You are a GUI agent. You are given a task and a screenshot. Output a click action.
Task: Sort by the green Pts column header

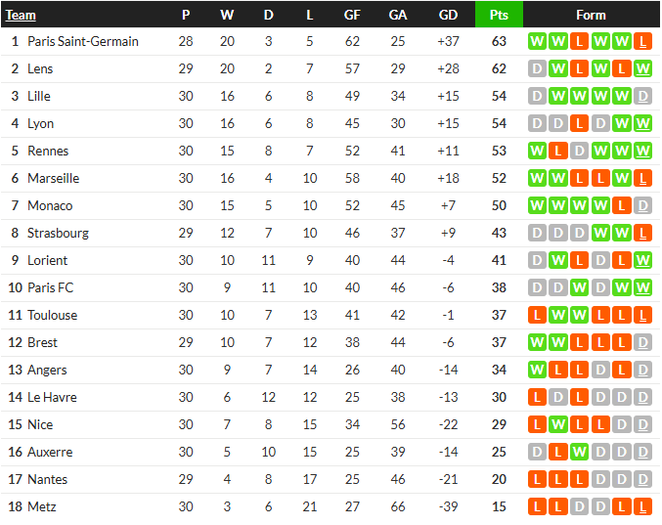point(499,15)
